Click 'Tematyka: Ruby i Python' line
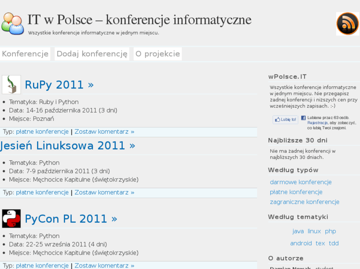The image size is (360, 269). pyautogui.click(x=44, y=102)
